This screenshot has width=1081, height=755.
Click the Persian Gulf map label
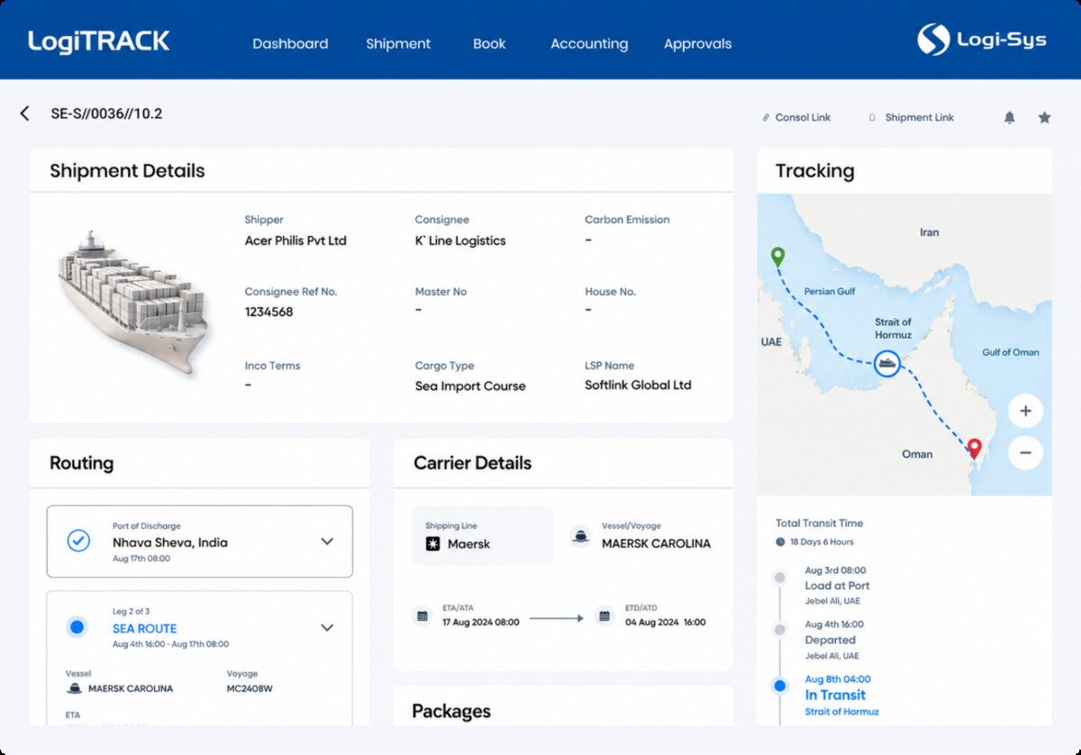coord(830,292)
